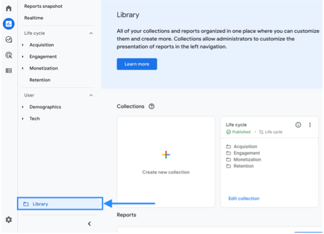
Task: Click the Collections help question-mark icon
Action: pyautogui.click(x=152, y=106)
